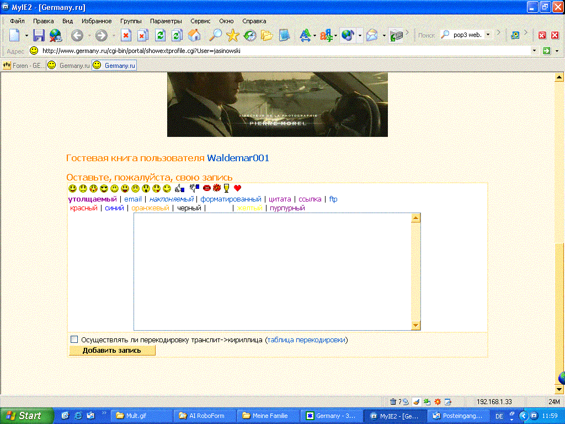Click the yellow folders toolbar icon
The image size is (565, 424).
(267, 35)
